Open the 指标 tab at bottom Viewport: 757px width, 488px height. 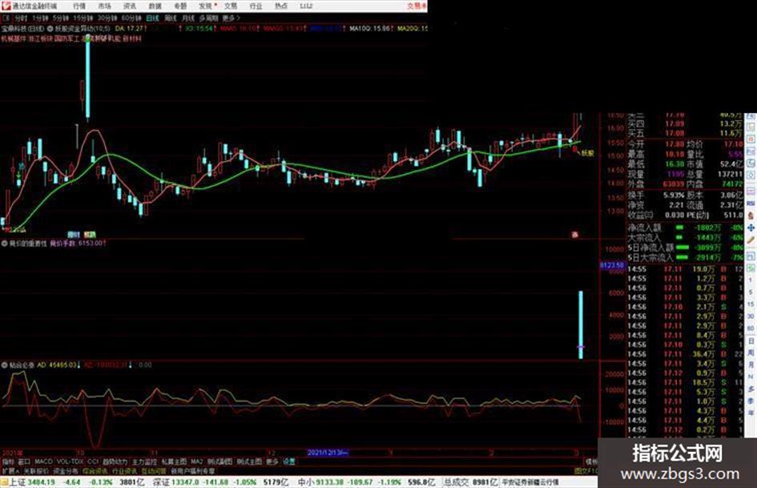tap(8, 462)
